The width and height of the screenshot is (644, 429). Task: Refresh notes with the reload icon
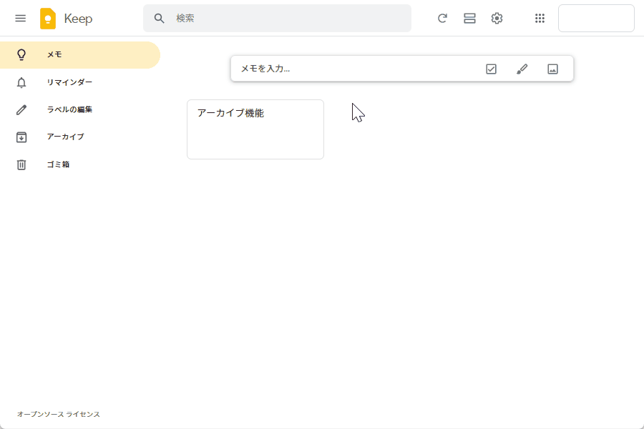(442, 19)
